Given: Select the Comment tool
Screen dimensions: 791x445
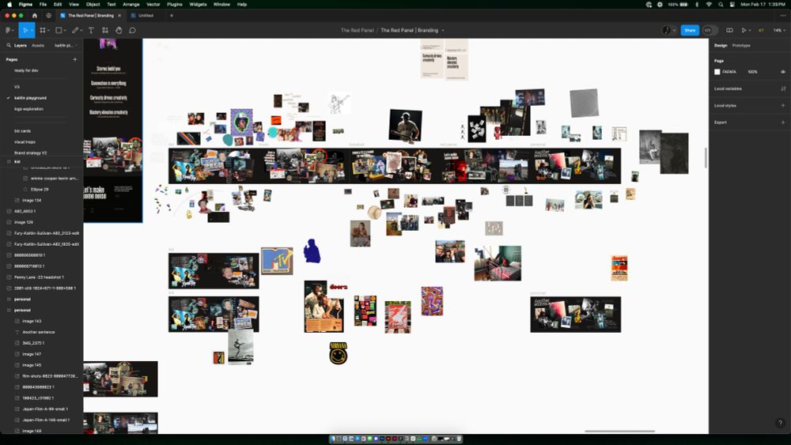Looking at the screenshot, I should point(132,30).
